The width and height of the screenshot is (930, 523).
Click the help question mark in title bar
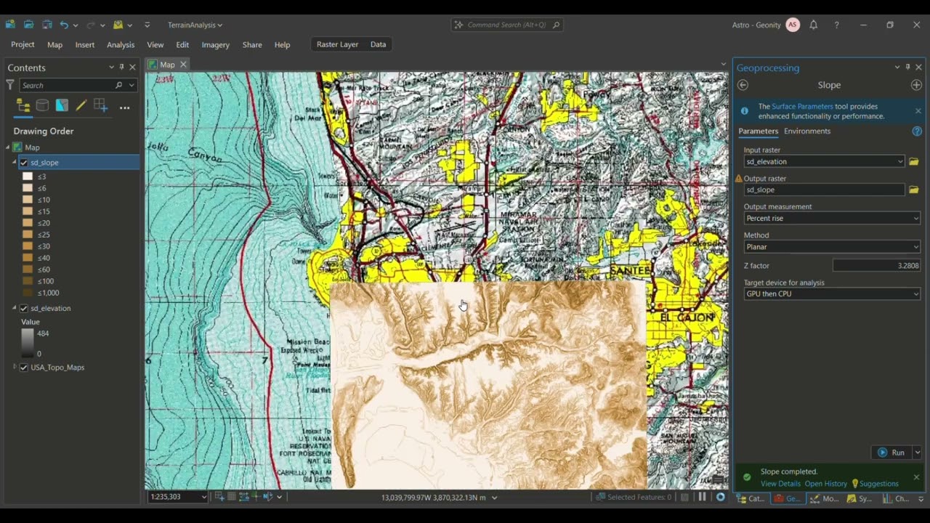[x=836, y=25]
